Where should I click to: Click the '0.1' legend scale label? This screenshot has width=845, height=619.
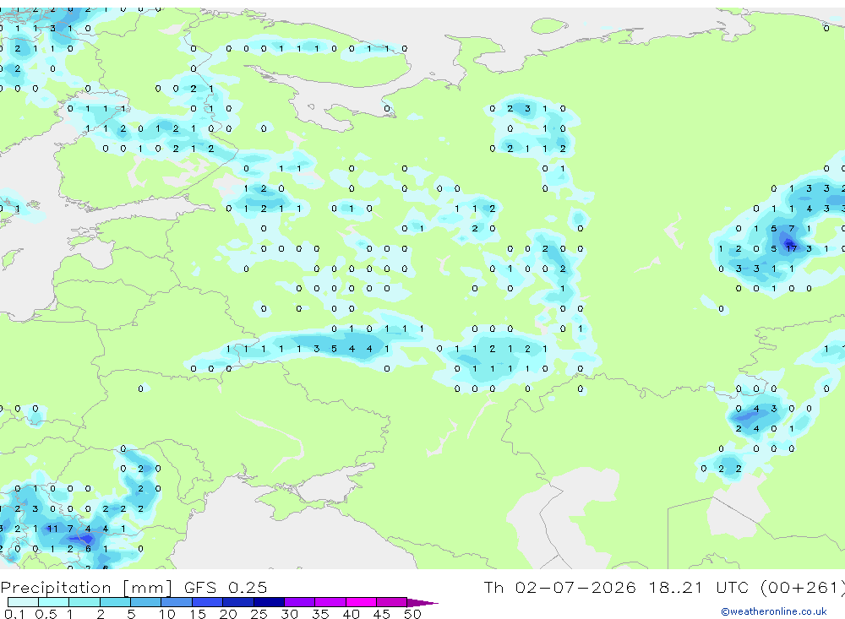tap(14, 614)
